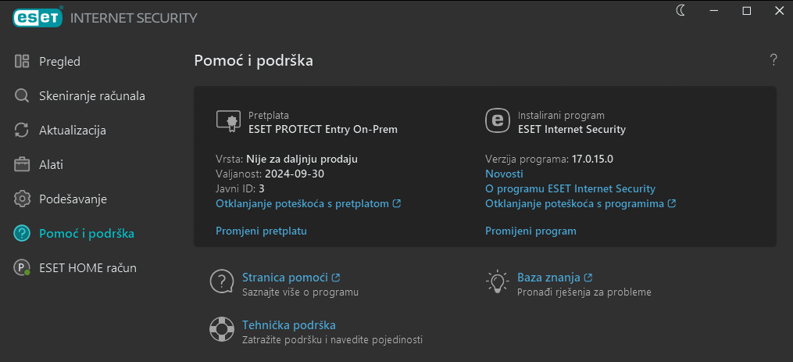Open Pregled dashboard icon in sidebar
The image size is (793, 362).
(x=22, y=61)
